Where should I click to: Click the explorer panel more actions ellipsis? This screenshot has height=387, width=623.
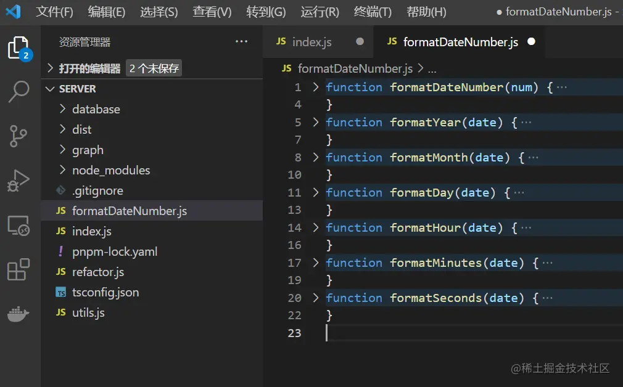point(241,42)
